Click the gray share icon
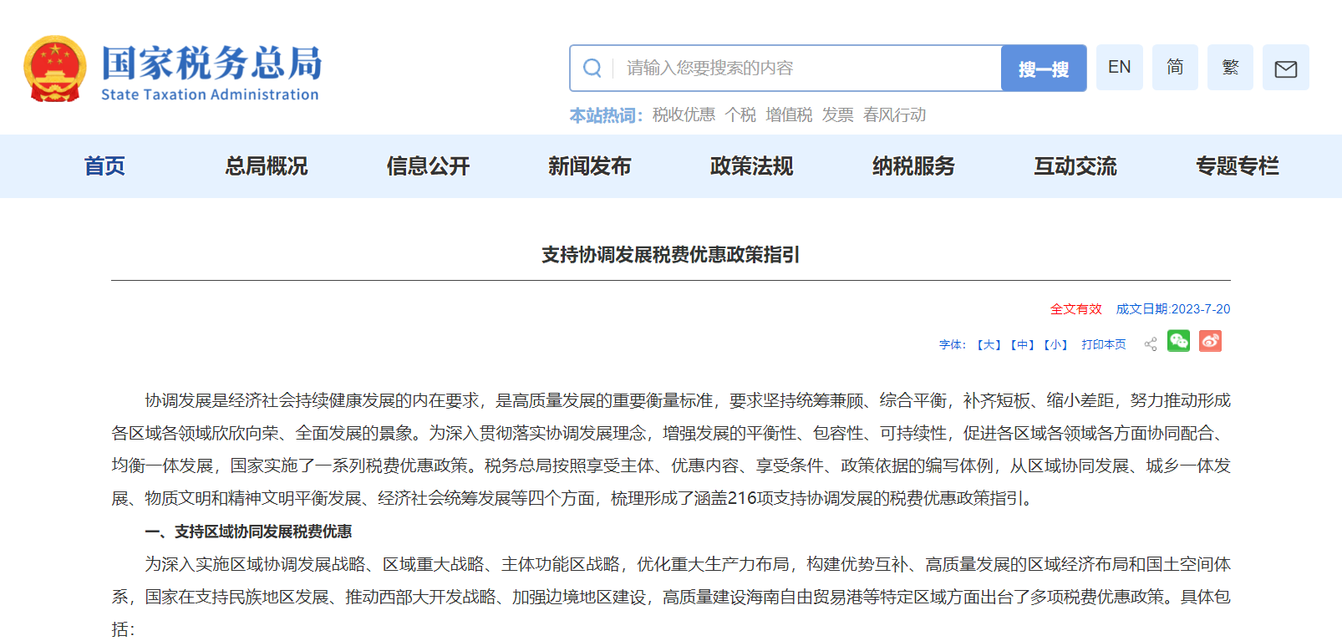The width and height of the screenshot is (1342, 641). pyautogui.click(x=1151, y=344)
